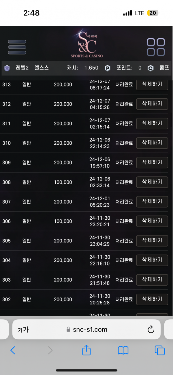The image size is (173, 375).
Task: Open the Safari tabs overview icon
Action: pos(160,350)
